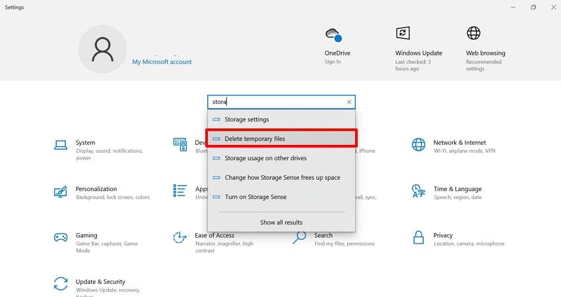Open the System settings icon
The width and height of the screenshot is (561, 297).
(x=61, y=145)
